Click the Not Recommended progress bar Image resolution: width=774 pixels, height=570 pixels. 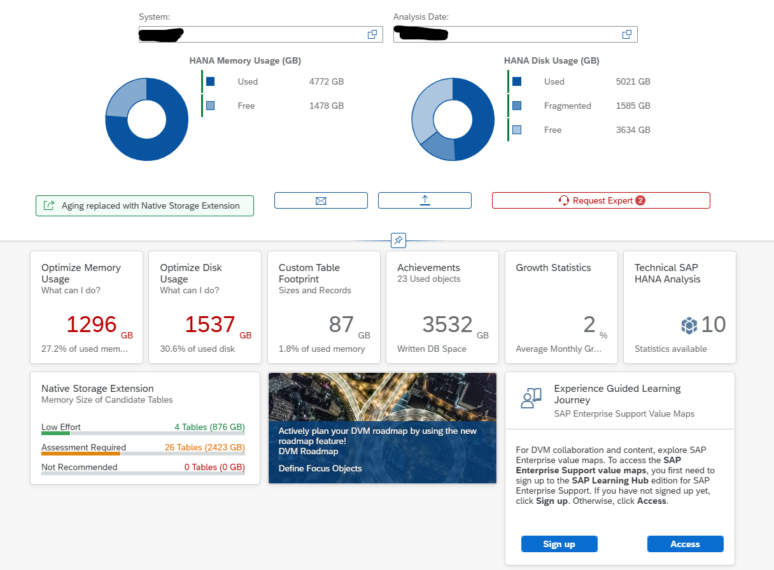pyautogui.click(x=143, y=473)
